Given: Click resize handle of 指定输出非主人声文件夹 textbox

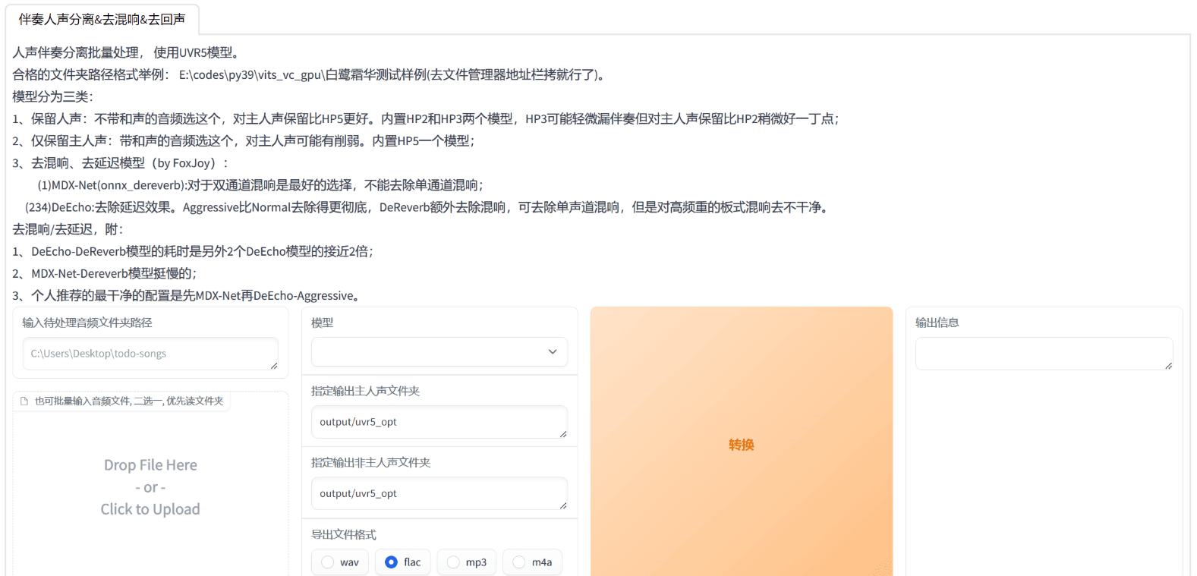Looking at the screenshot, I should point(562,505).
